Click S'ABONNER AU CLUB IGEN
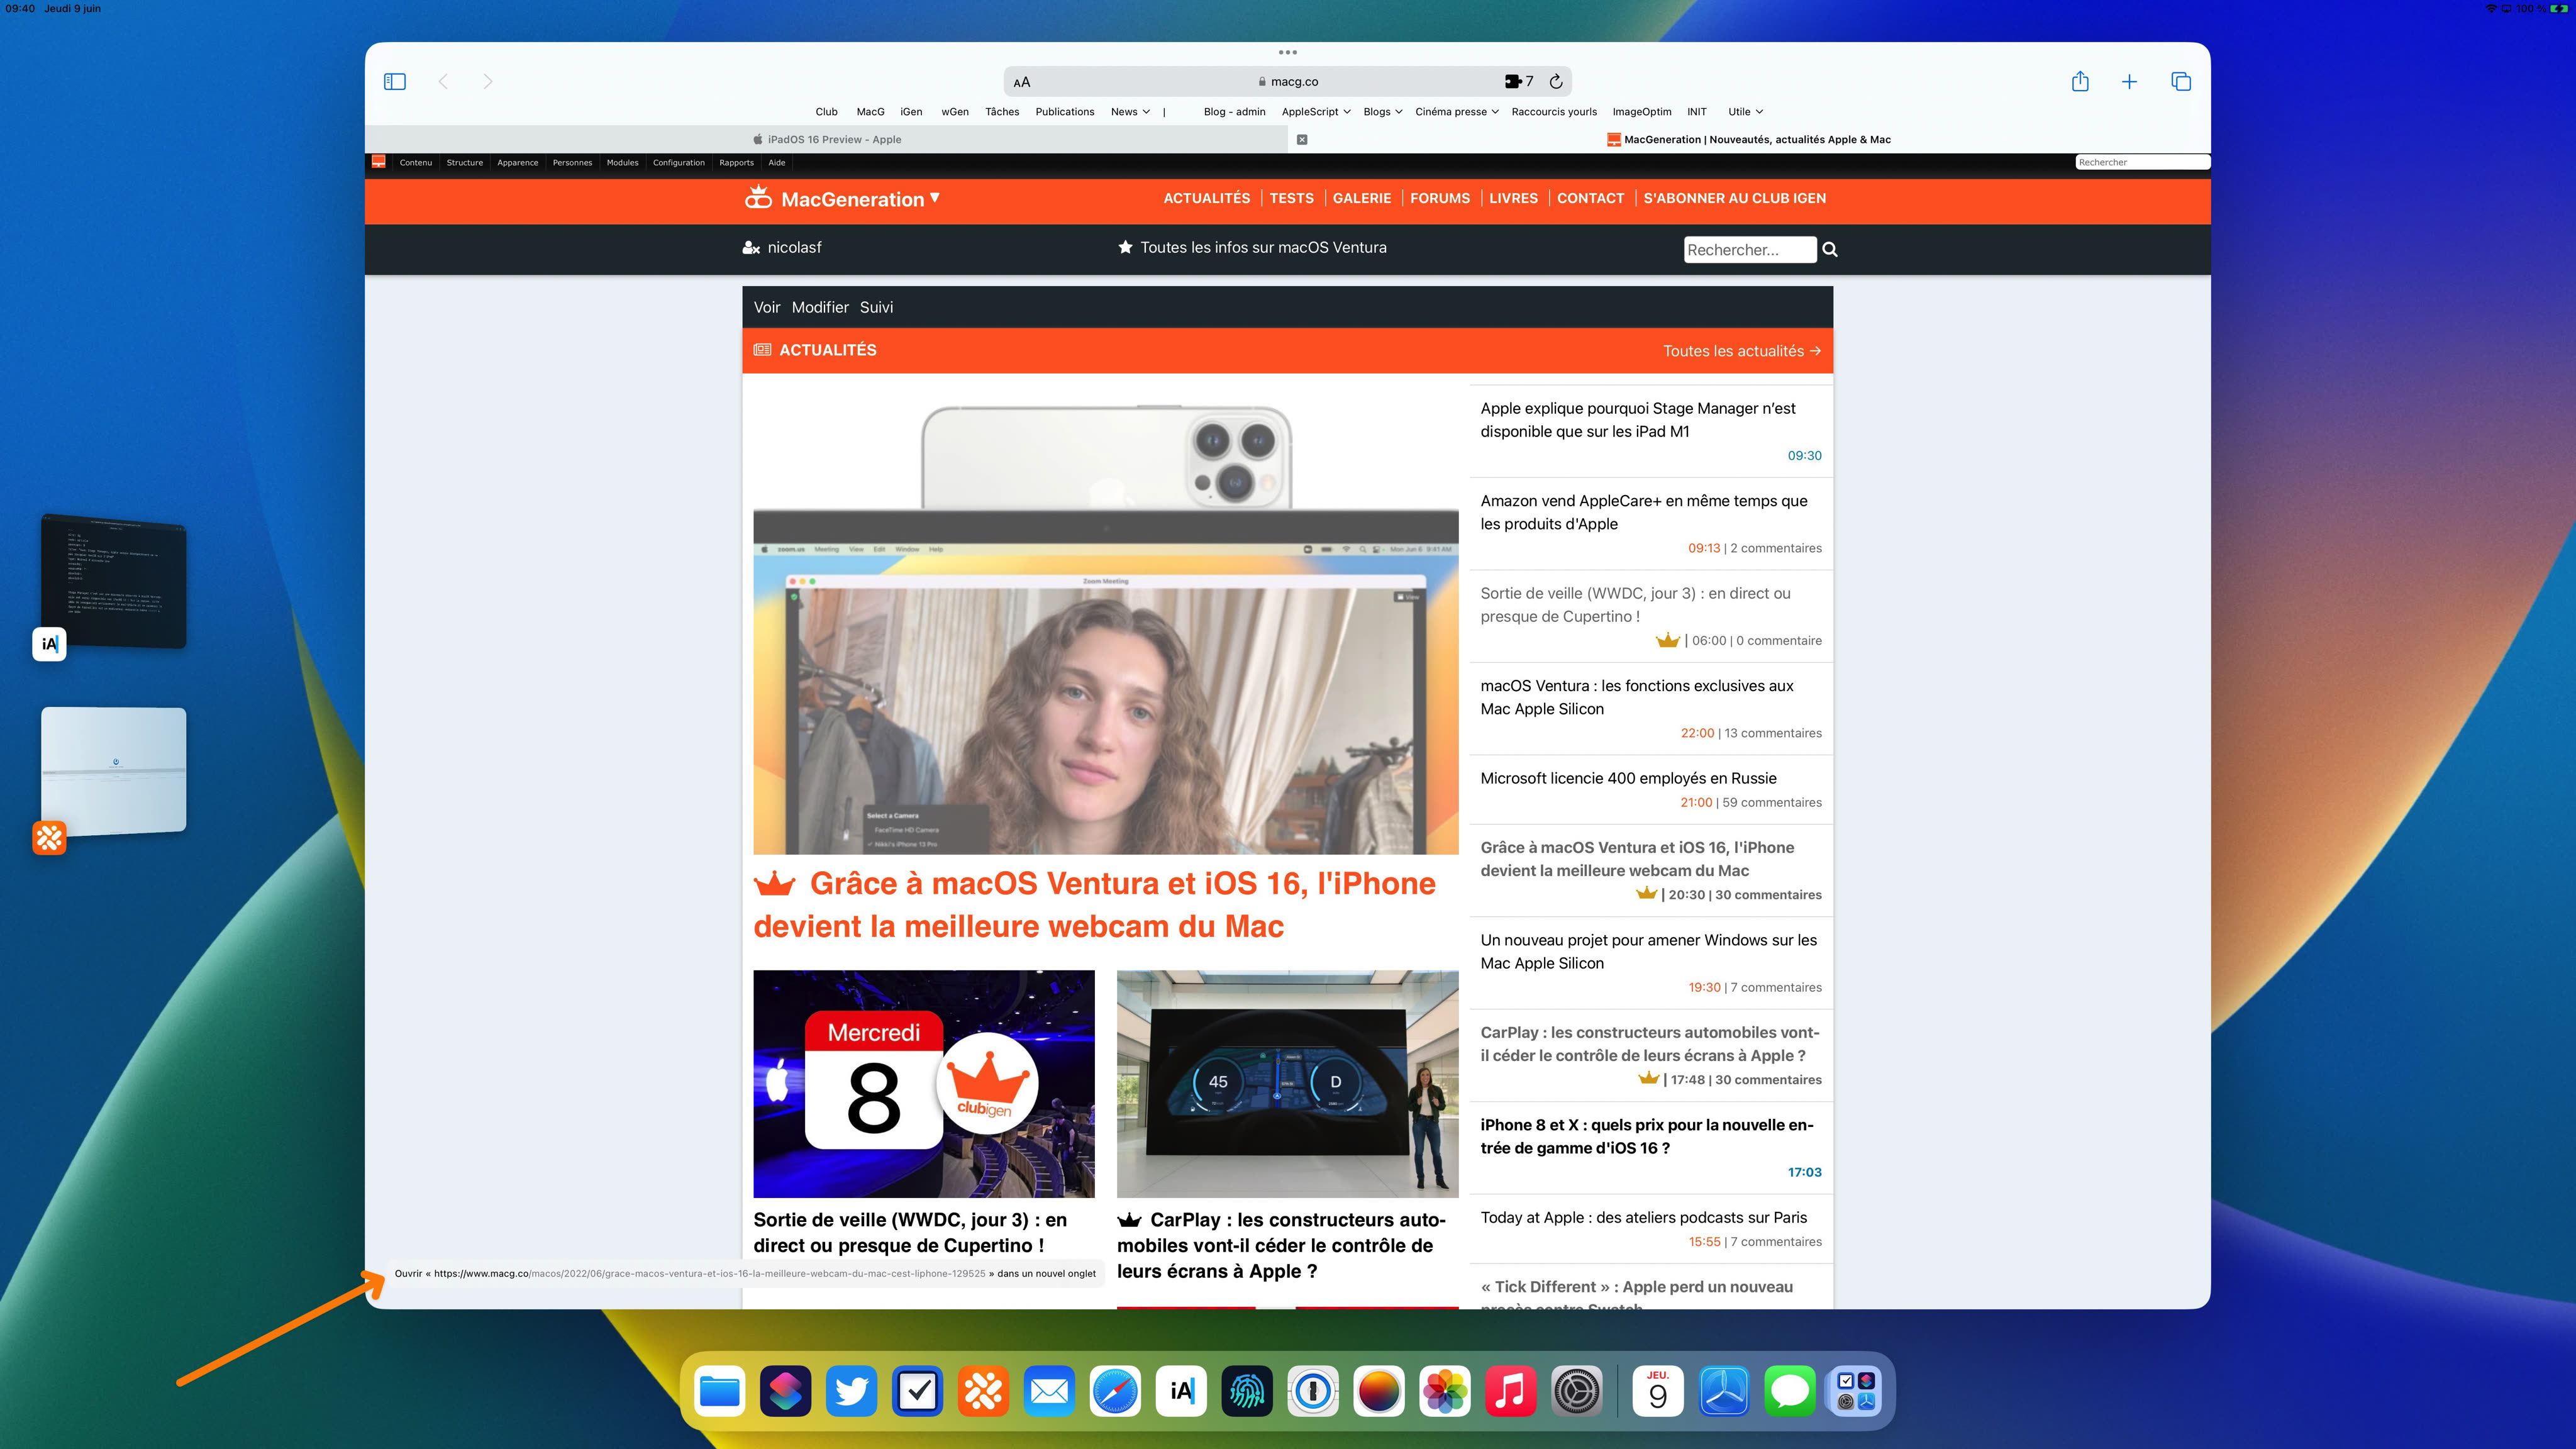 [1734, 198]
